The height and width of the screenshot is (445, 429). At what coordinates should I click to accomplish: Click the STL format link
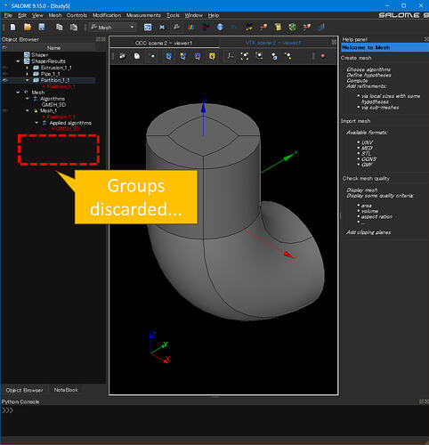point(366,154)
